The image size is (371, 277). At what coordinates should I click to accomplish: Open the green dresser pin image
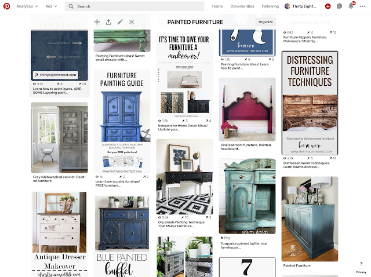(x=122, y=40)
